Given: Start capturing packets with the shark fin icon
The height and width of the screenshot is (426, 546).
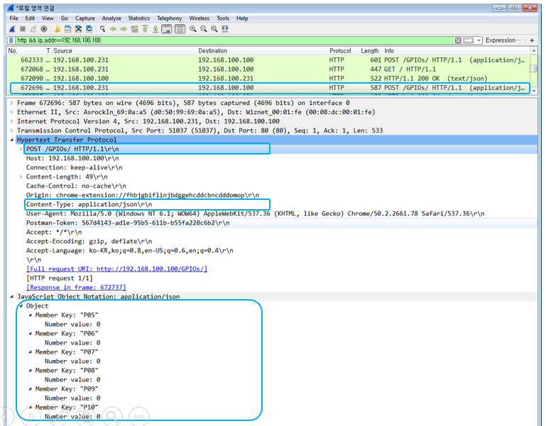Looking at the screenshot, I should pos(12,29).
